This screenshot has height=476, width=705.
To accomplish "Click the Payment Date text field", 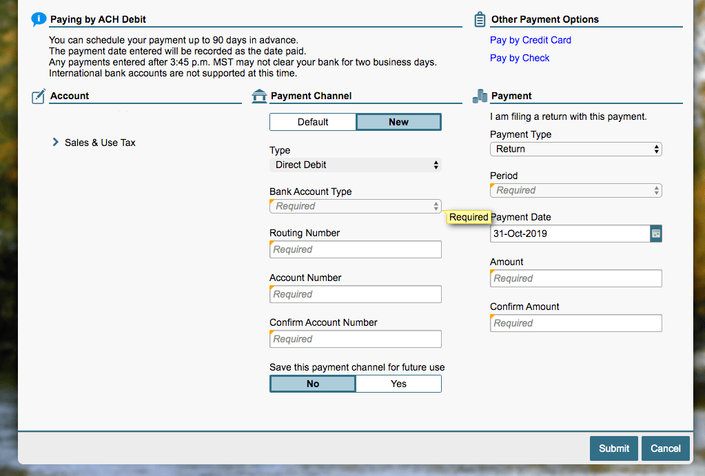I will (570, 234).
